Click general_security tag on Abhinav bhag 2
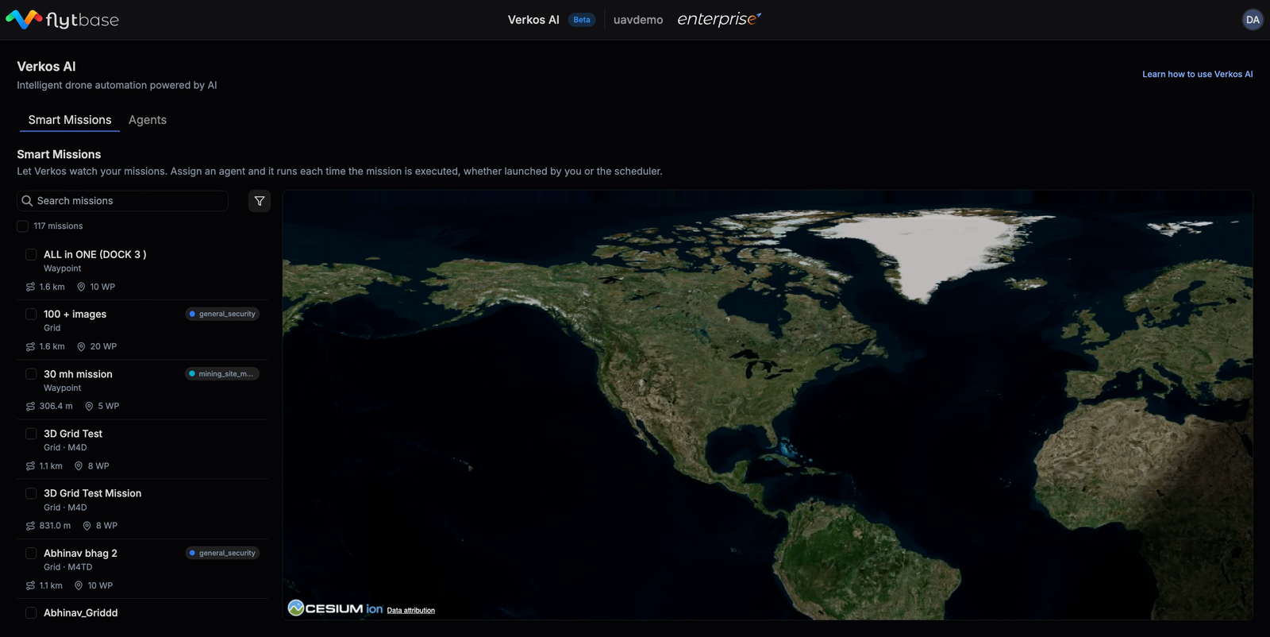 (223, 553)
